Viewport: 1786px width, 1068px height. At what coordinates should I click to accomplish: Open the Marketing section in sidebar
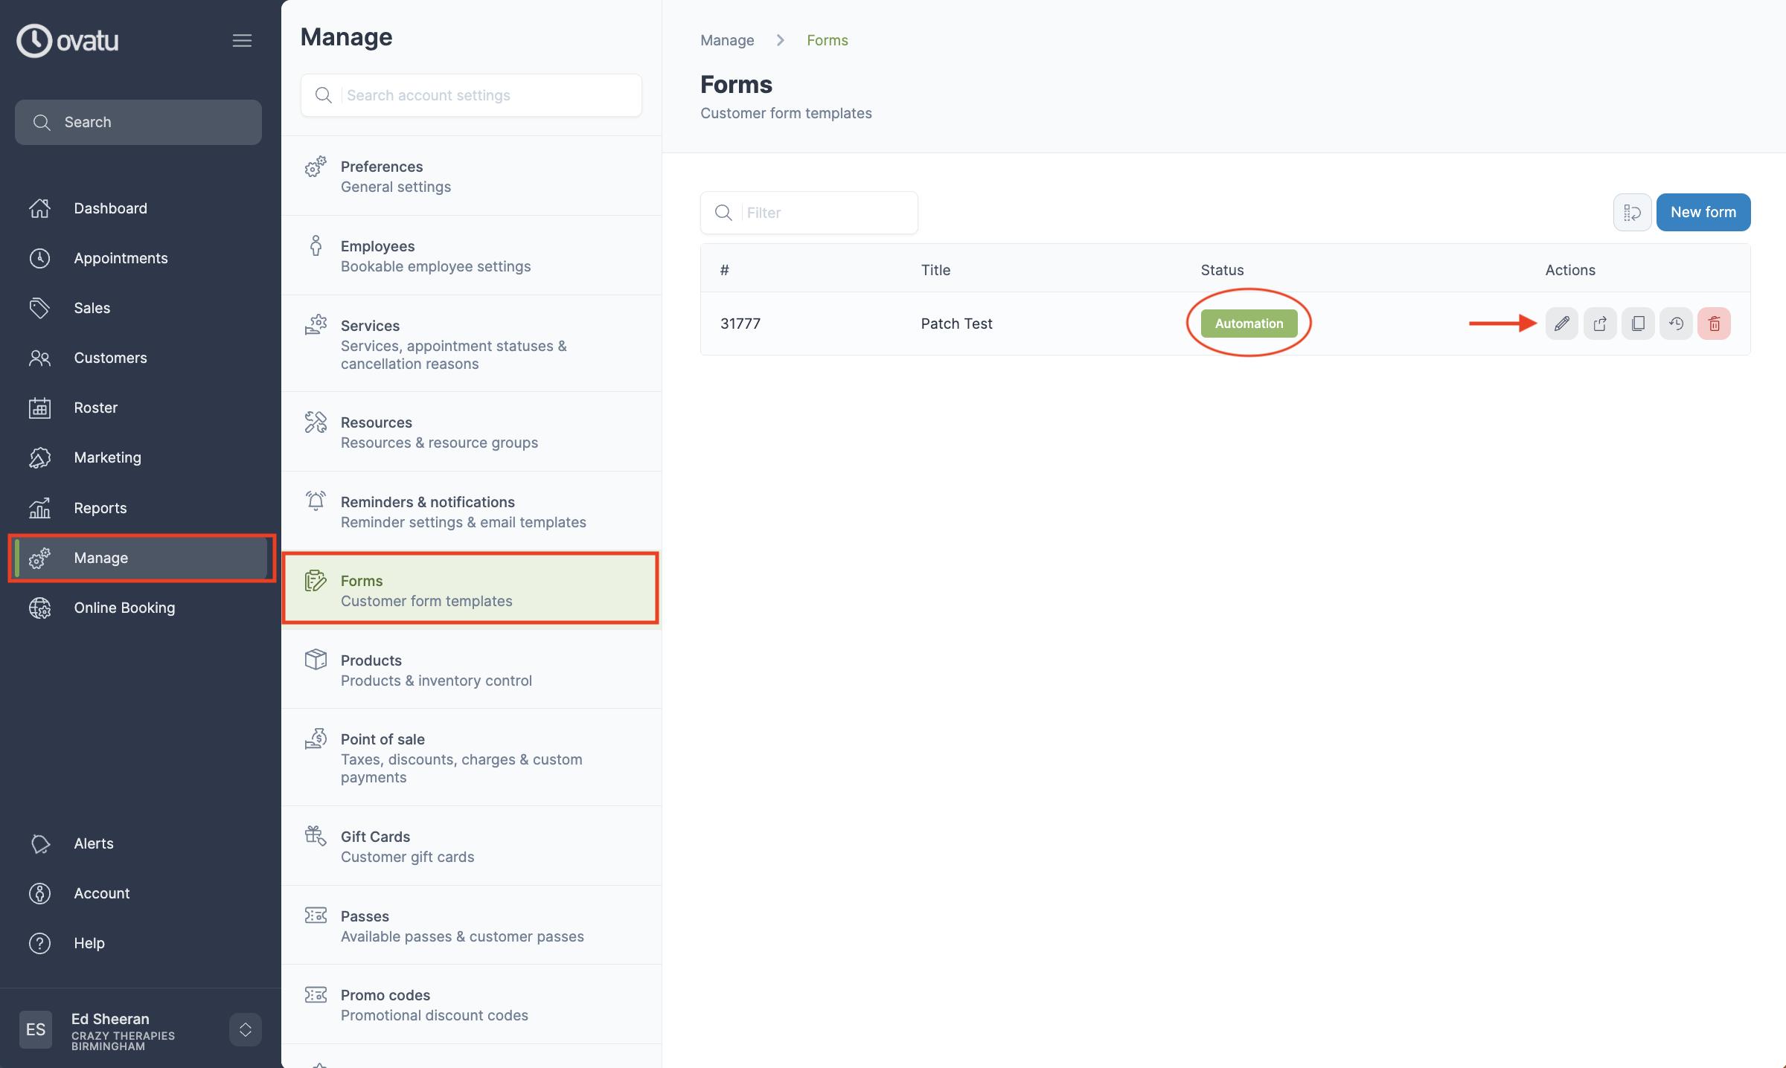[107, 457]
